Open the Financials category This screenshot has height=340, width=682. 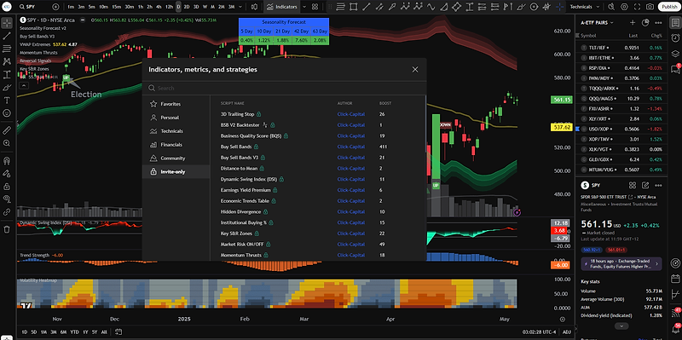[176, 144]
